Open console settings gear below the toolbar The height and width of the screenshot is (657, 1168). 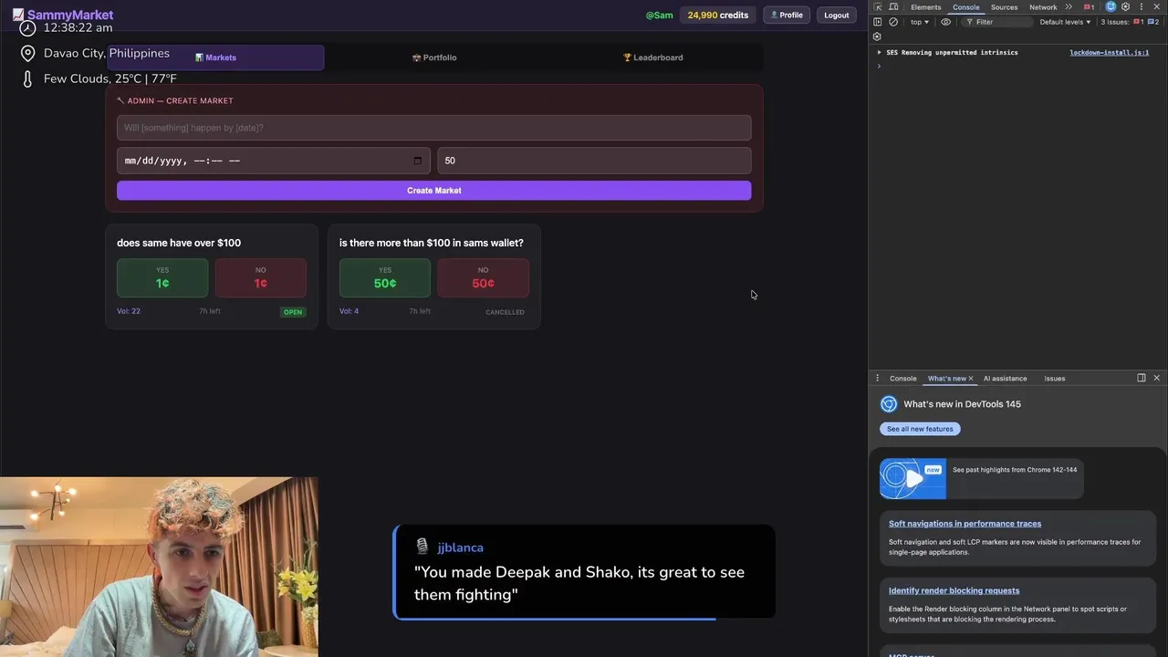(x=877, y=36)
